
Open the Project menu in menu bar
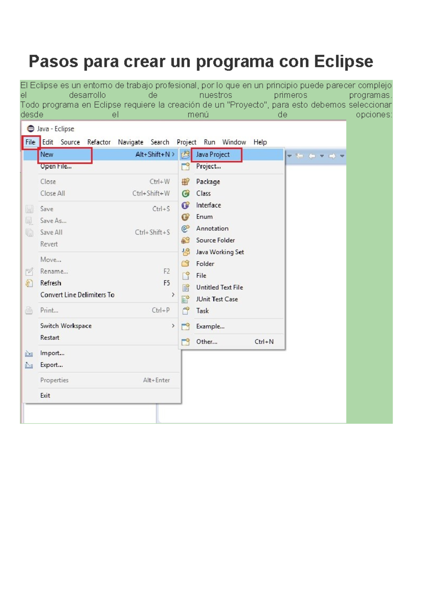(186, 142)
